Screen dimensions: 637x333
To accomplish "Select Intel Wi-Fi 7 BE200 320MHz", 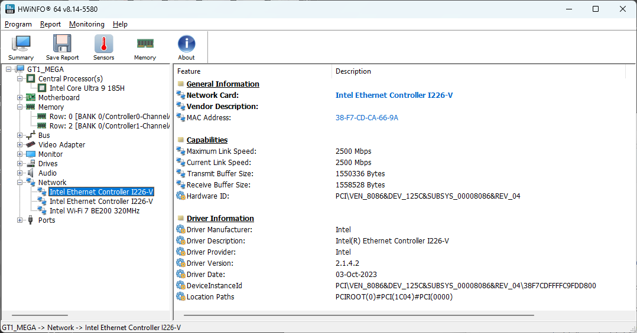I will click(x=95, y=210).
